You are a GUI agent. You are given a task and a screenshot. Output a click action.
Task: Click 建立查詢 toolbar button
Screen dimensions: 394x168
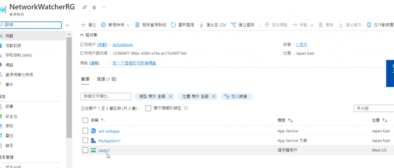pos(242,25)
